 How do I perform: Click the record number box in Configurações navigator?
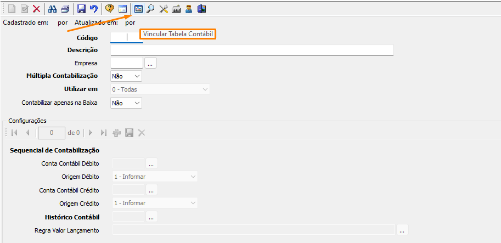point(52,133)
